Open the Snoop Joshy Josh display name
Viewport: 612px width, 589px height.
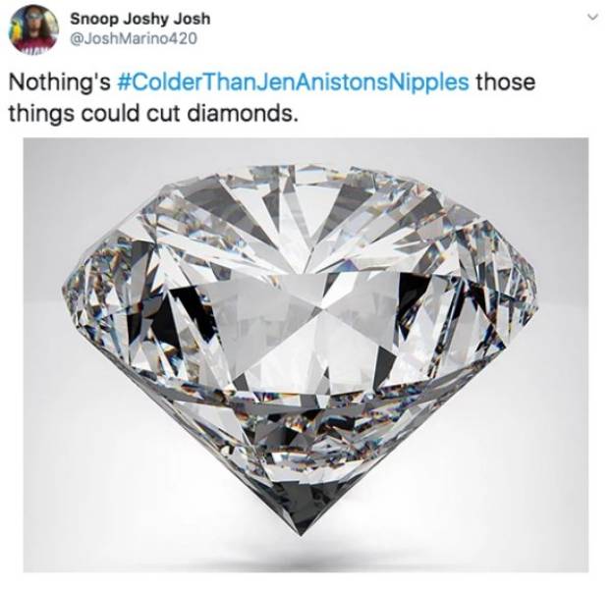[x=140, y=19]
